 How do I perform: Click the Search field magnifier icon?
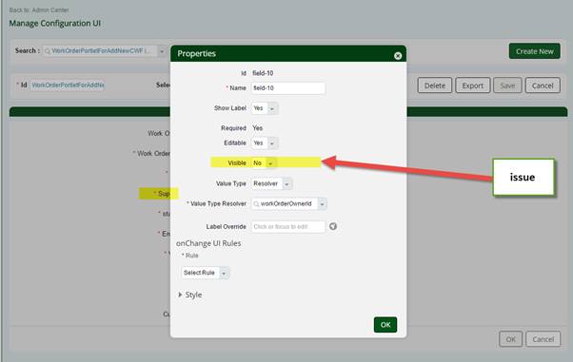48,51
